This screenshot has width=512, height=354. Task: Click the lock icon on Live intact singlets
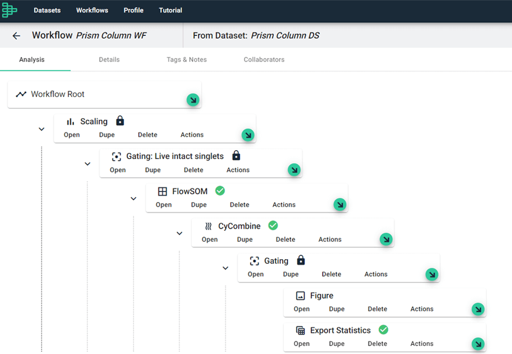(236, 156)
